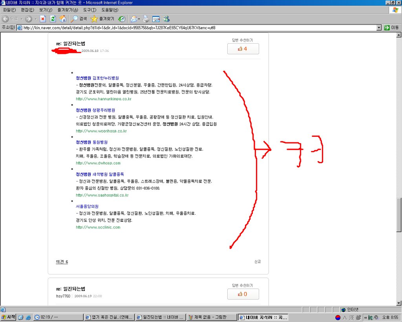Recommend the hsy7760 answer with the thumbs-up 0 button
The width and height of the screenshot is (402, 322).
click(x=243, y=294)
